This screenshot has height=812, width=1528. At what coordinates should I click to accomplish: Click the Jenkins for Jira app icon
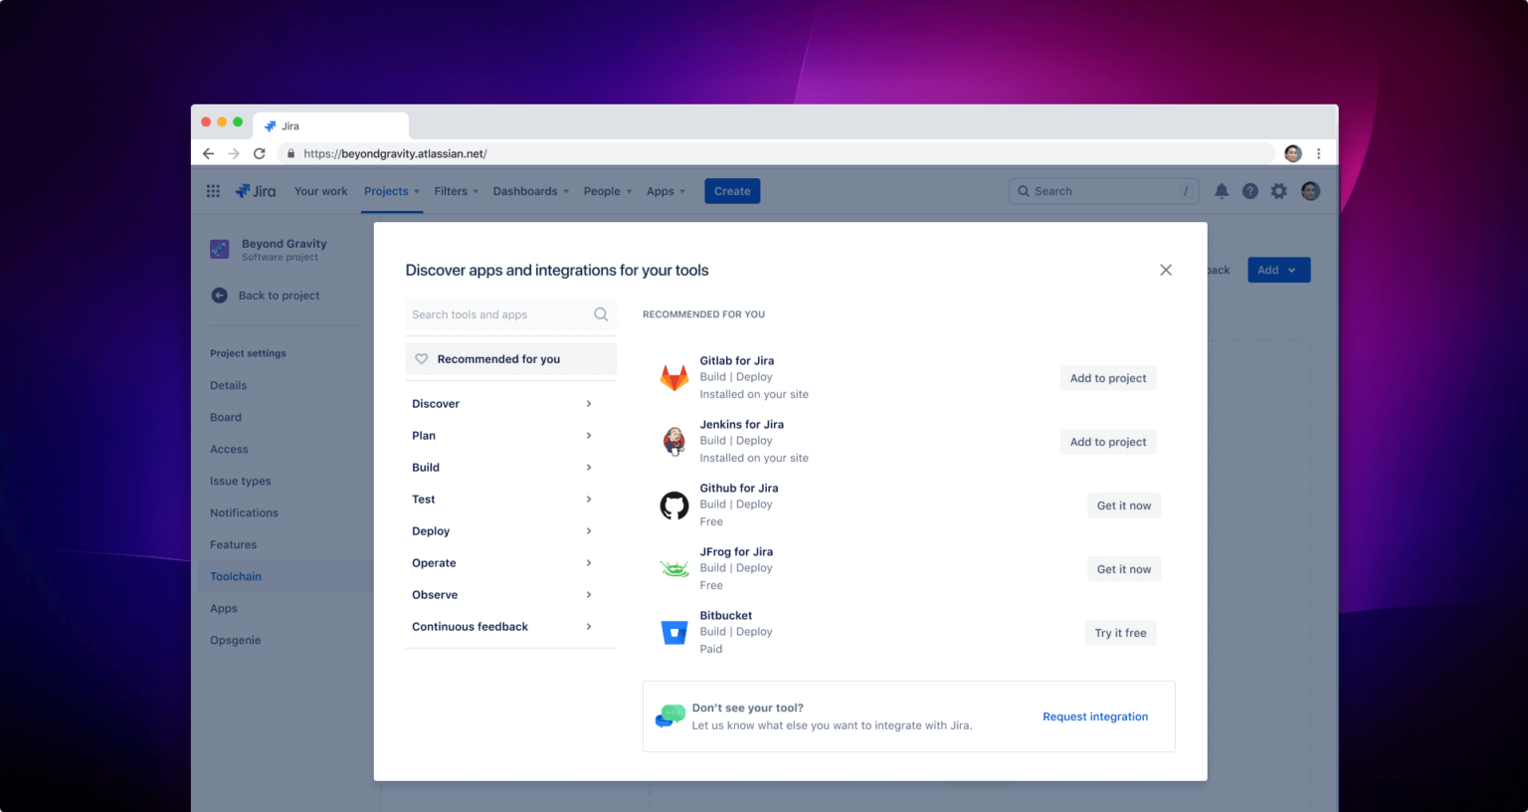pyautogui.click(x=674, y=441)
